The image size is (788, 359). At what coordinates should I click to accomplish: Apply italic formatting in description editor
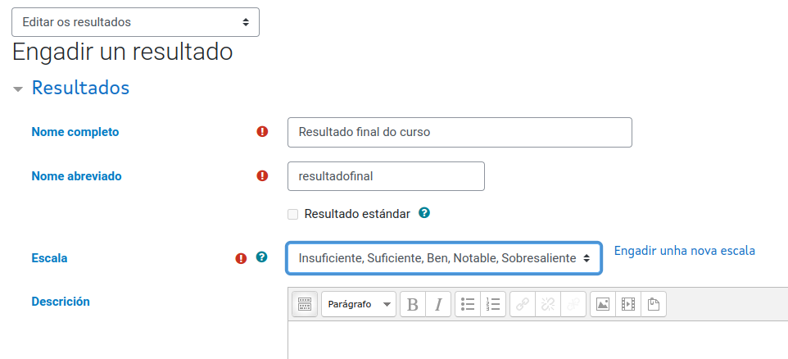point(438,304)
